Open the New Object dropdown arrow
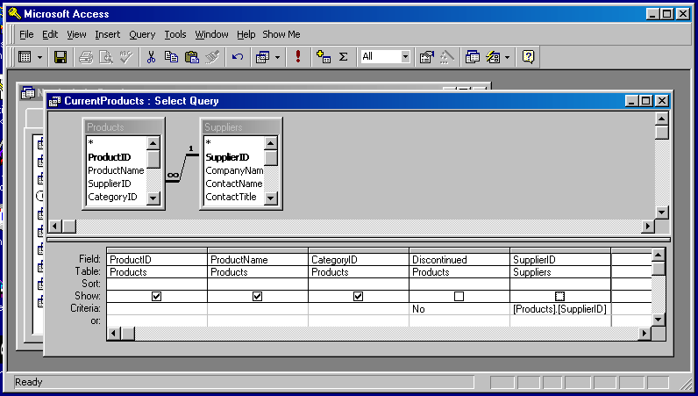This screenshot has height=396, width=698. point(507,57)
